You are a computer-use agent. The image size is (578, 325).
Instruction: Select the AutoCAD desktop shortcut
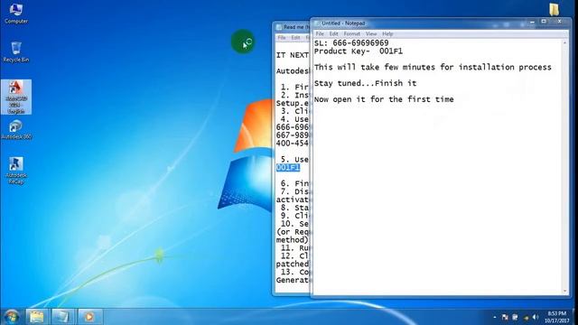(x=16, y=97)
